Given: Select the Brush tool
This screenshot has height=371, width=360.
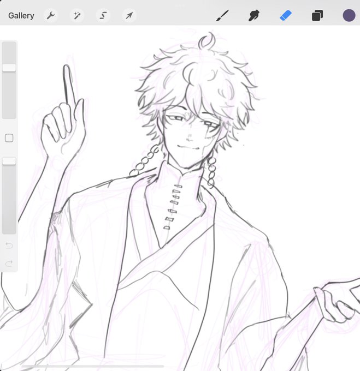Looking at the screenshot, I should pyautogui.click(x=222, y=16).
